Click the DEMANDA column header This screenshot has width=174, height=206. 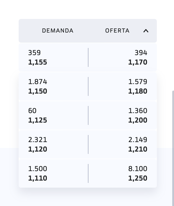click(x=58, y=31)
